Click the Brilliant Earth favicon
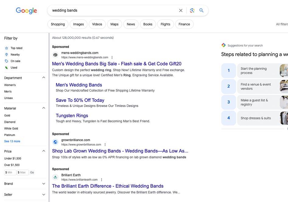Image resolution: width=288 pixels, height=202 pixels. [x=55, y=177]
